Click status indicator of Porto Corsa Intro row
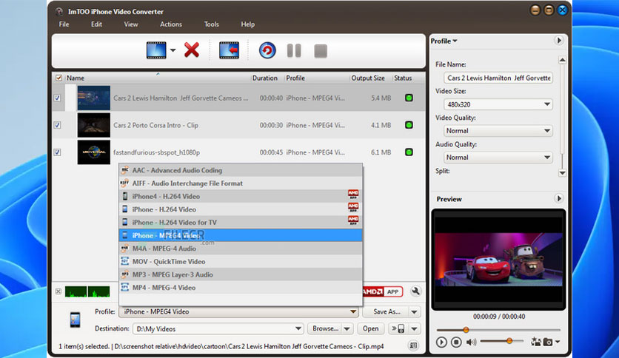Screen dimensions: 619x358 click(x=409, y=125)
